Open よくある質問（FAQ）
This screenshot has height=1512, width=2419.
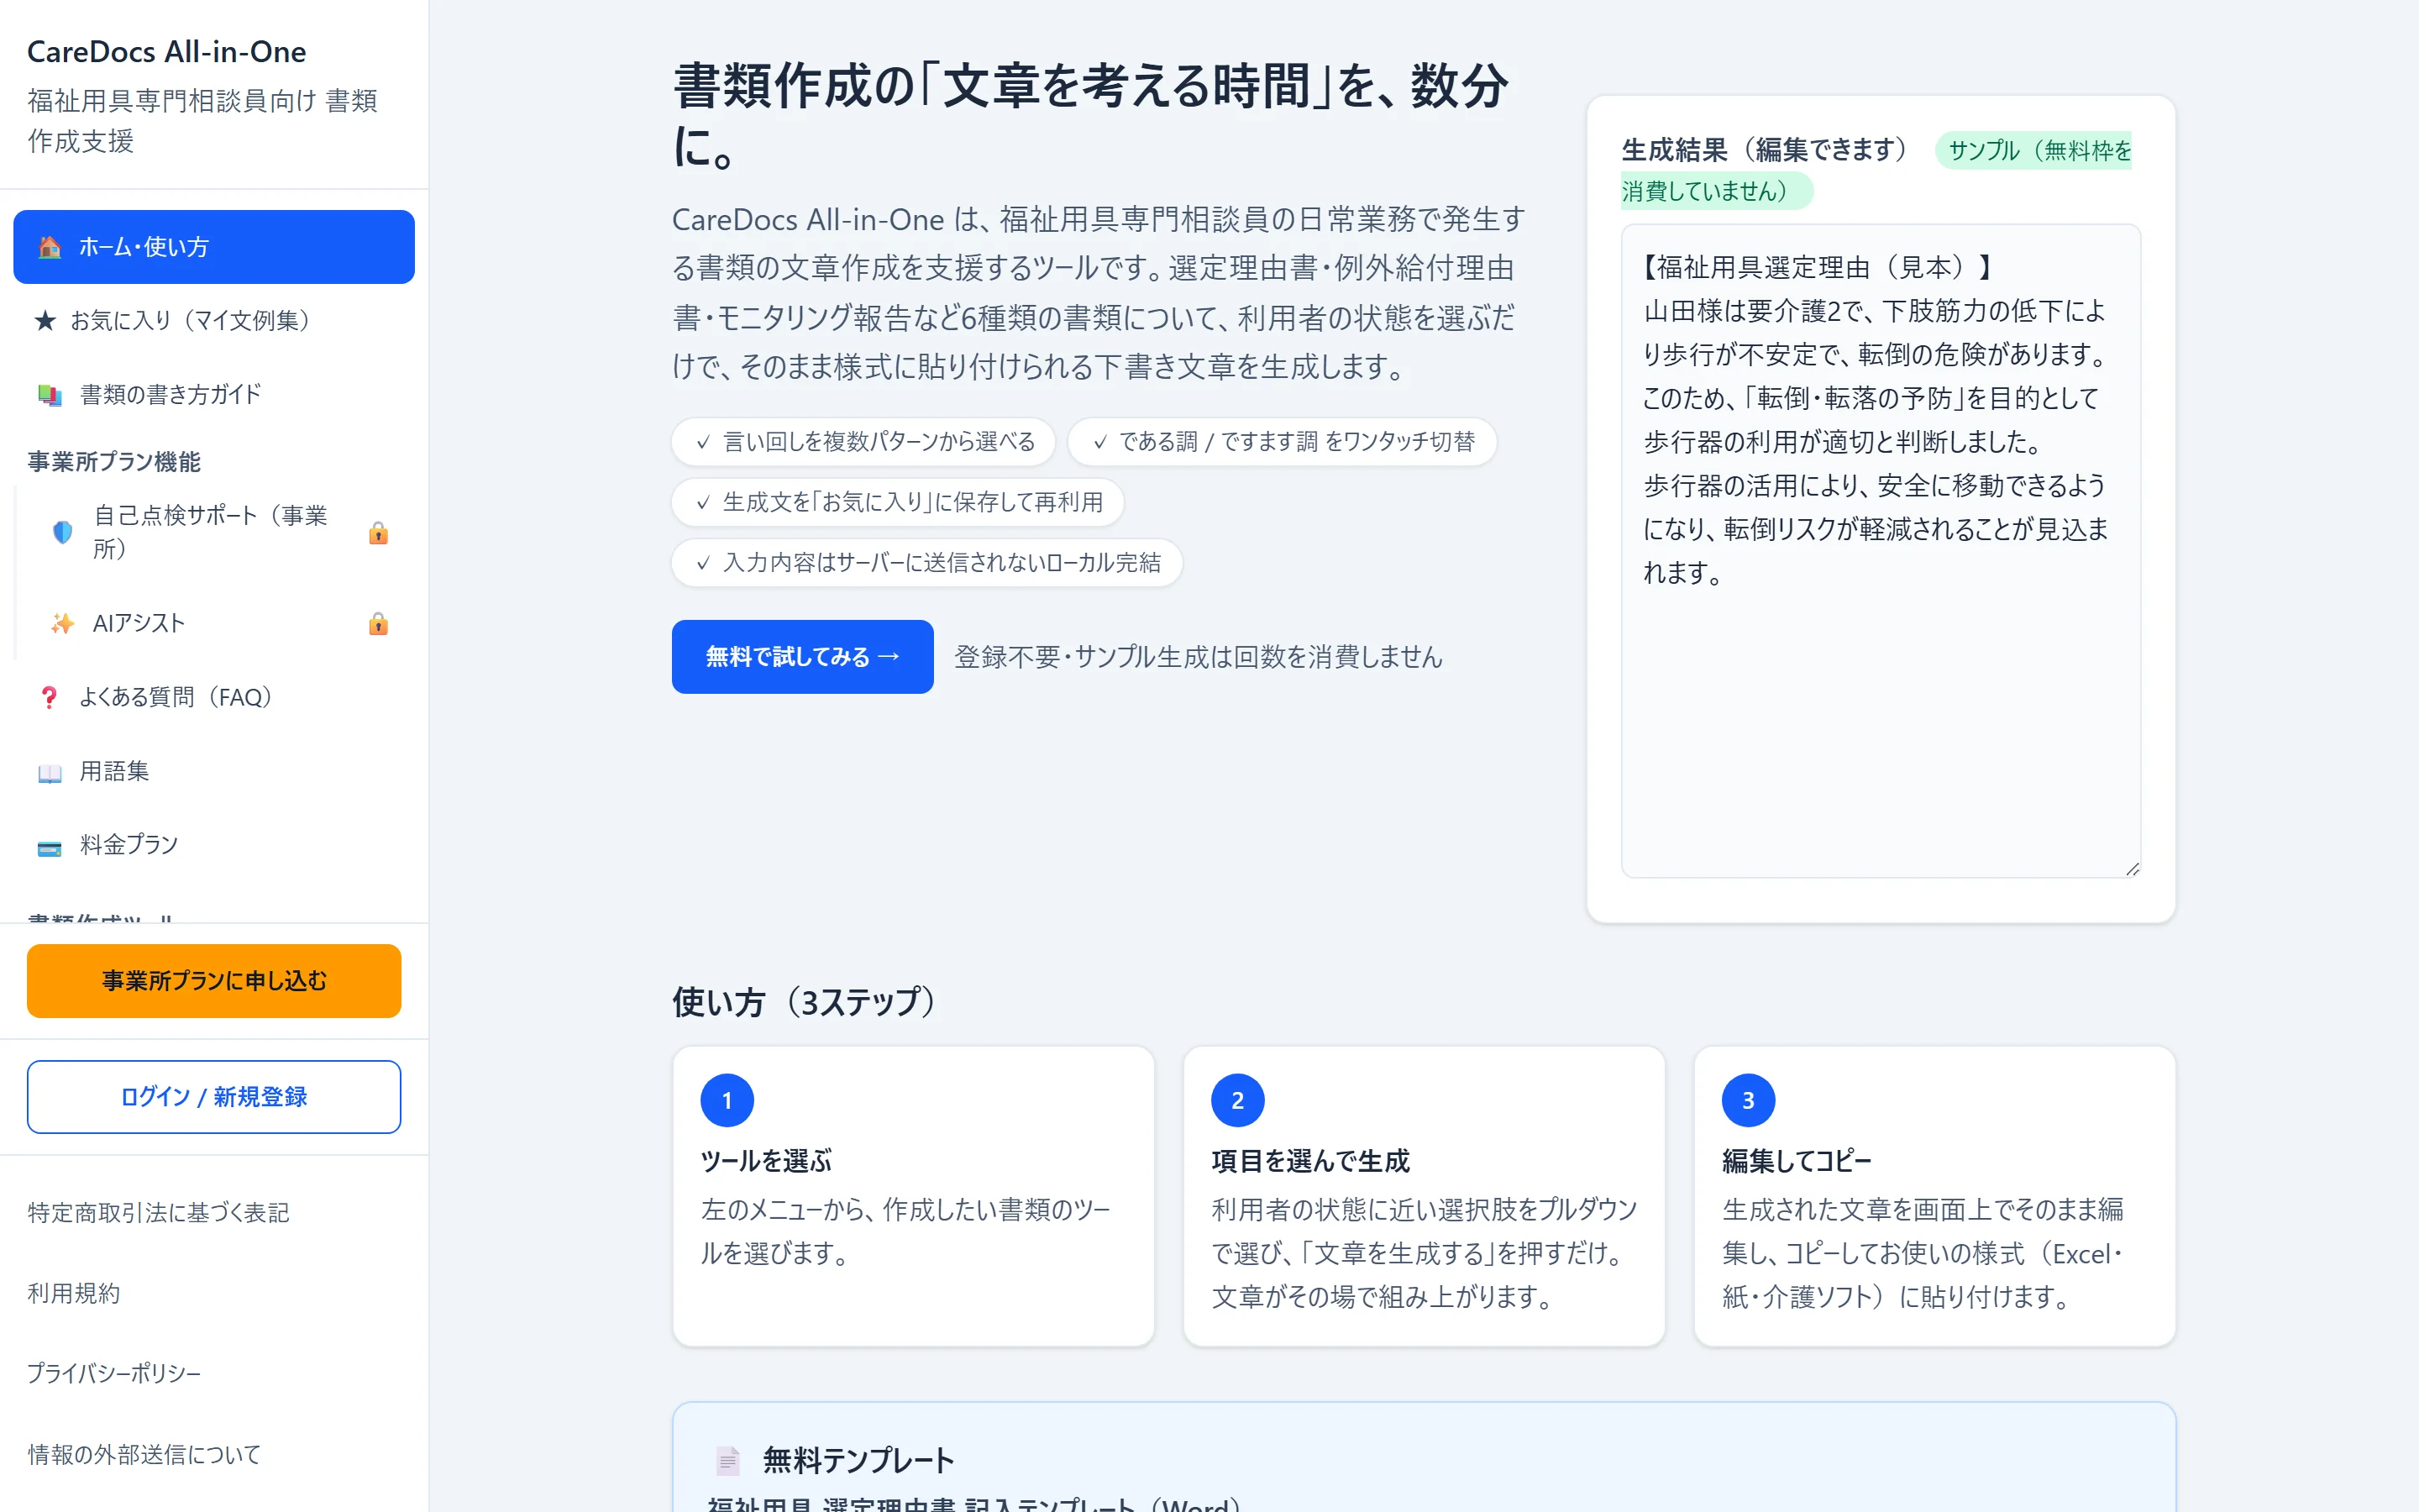pos(214,697)
